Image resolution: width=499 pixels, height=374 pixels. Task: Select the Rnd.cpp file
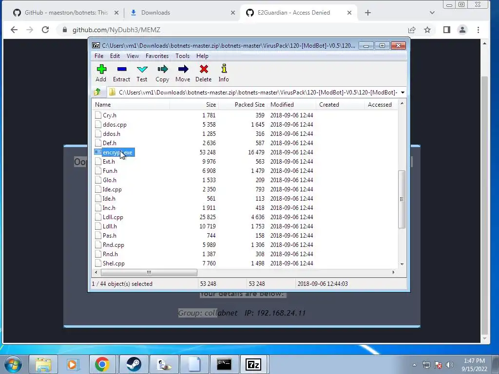pyautogui.click(x=113, y=245)
